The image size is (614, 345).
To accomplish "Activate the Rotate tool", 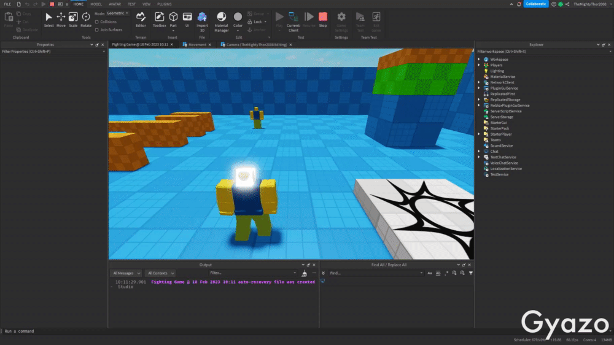I will pos(86,20).
